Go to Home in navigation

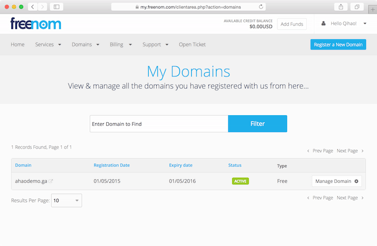(x=18, y=45)
